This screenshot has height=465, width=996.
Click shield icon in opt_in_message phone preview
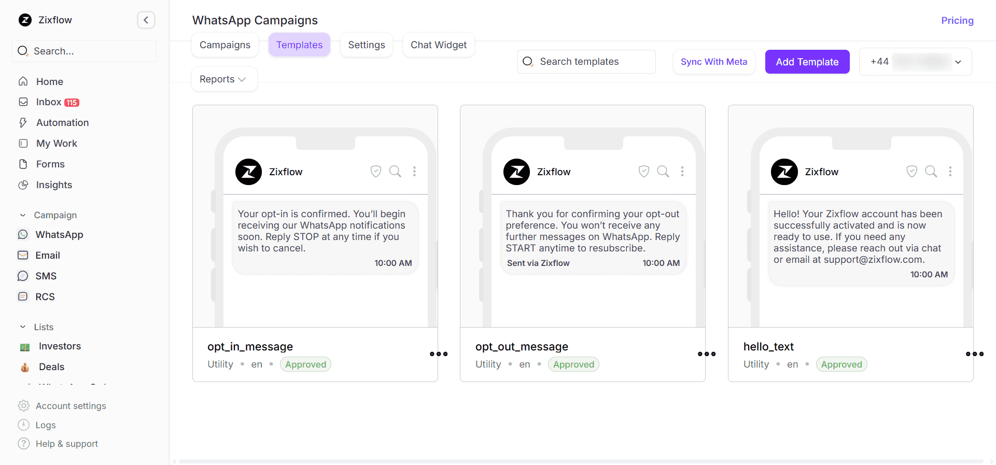[376, 172]
